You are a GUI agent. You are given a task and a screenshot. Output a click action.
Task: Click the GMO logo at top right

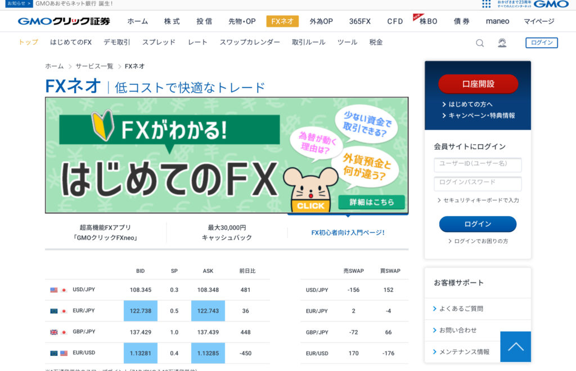[551, 4]
